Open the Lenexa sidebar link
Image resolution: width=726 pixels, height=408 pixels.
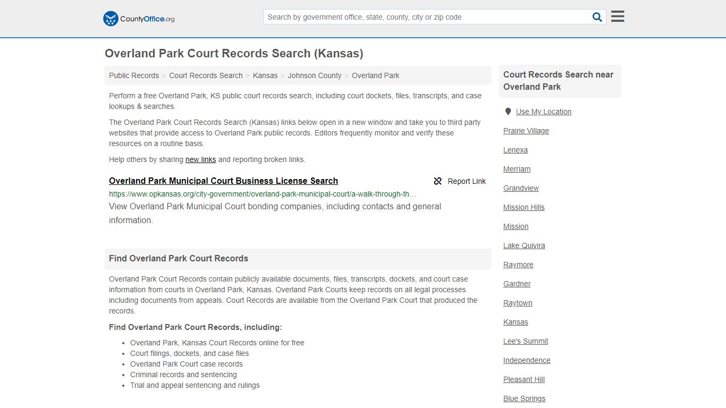pos(516,150)
